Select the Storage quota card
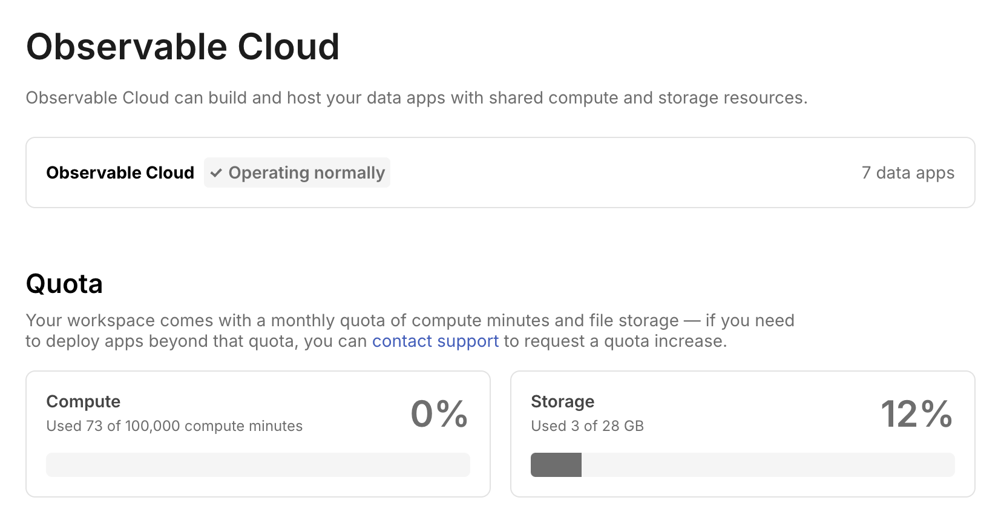1001x529 pixels. point(743,433)
